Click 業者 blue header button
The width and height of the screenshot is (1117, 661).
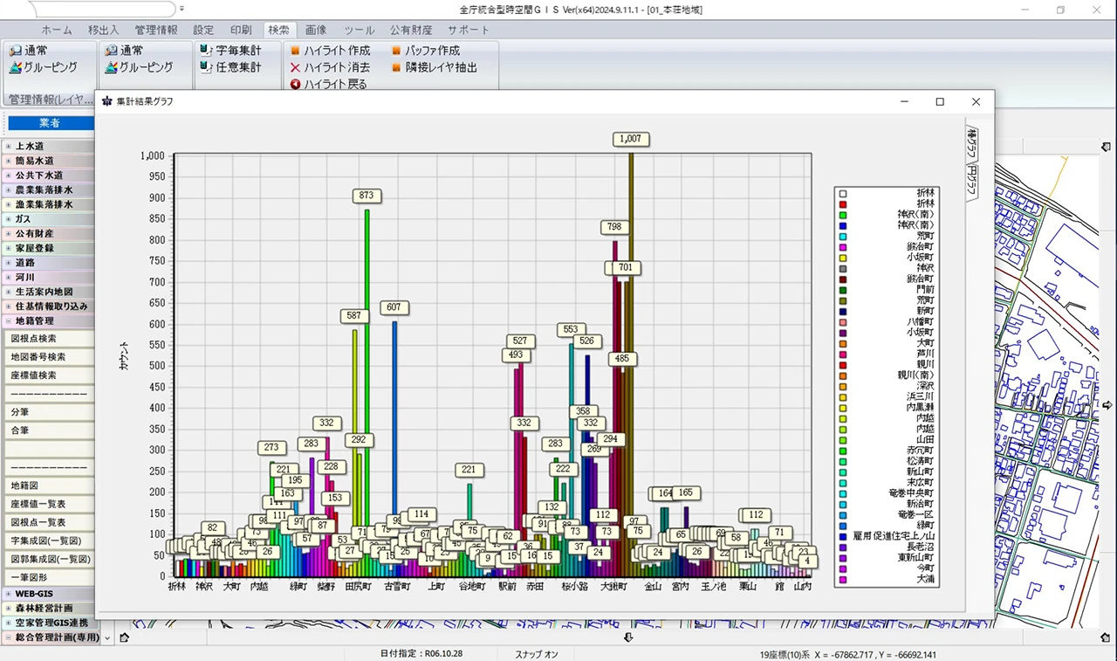click(50, 124)
